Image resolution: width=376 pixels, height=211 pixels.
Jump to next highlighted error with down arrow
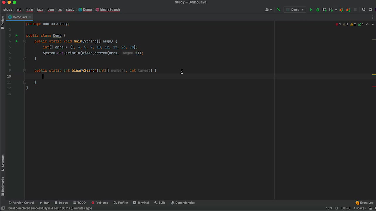point(373,24)
